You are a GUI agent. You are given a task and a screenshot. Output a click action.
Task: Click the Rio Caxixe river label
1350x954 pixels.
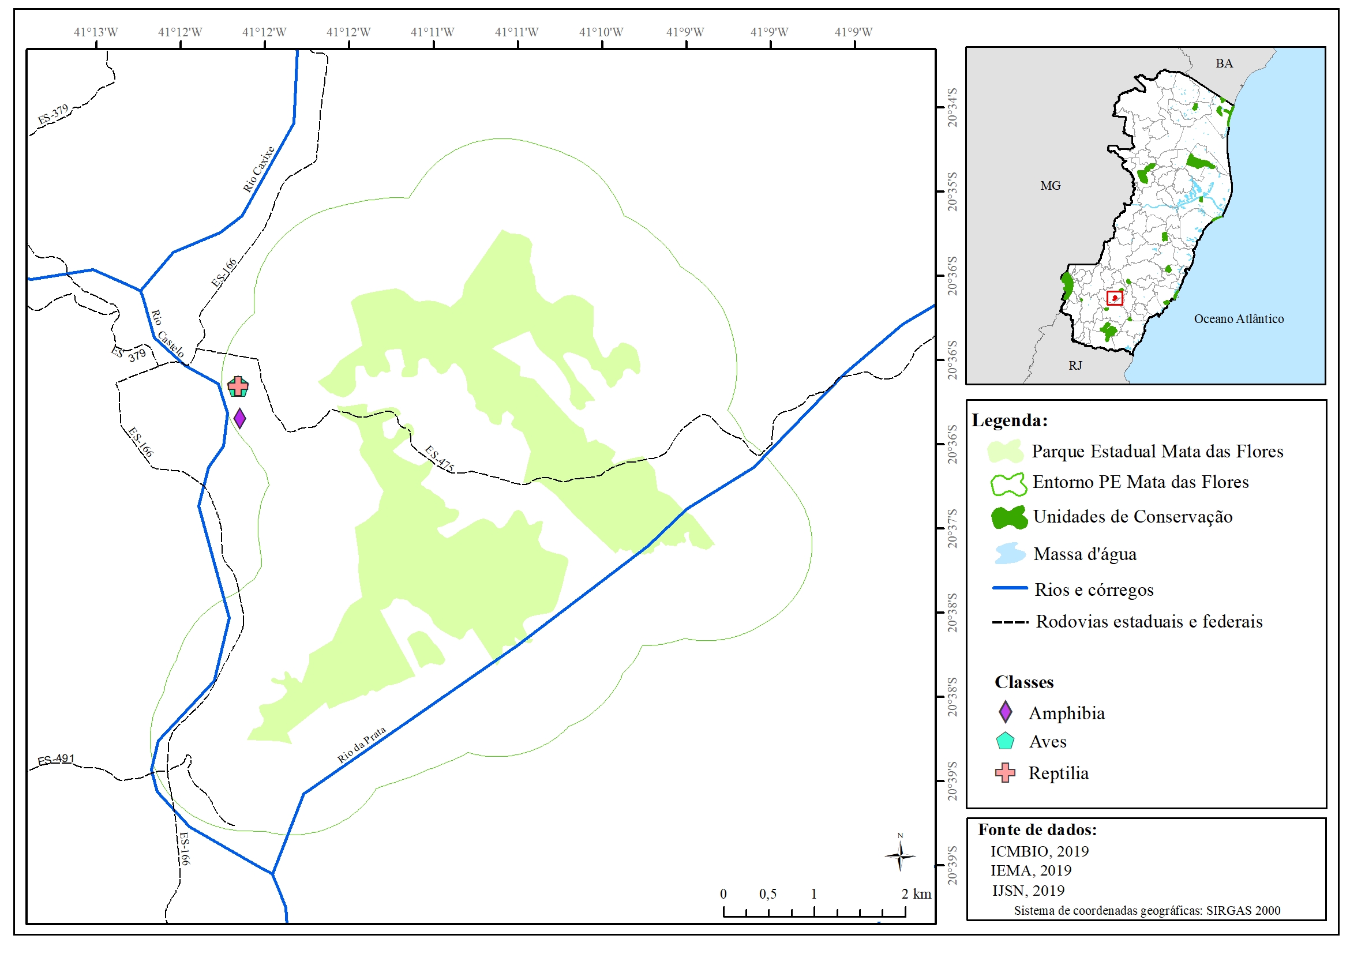[x=258, y=170]
